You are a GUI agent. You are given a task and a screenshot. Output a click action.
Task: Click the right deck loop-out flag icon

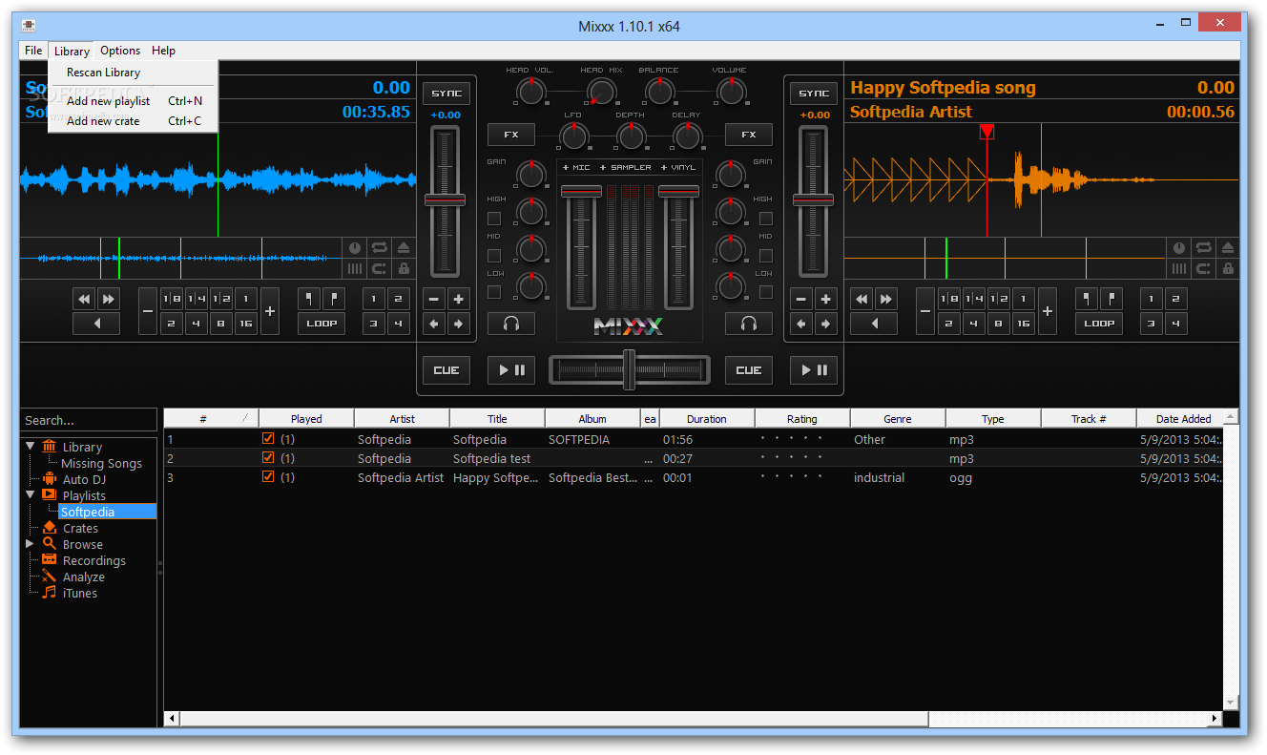[1111, 299]
